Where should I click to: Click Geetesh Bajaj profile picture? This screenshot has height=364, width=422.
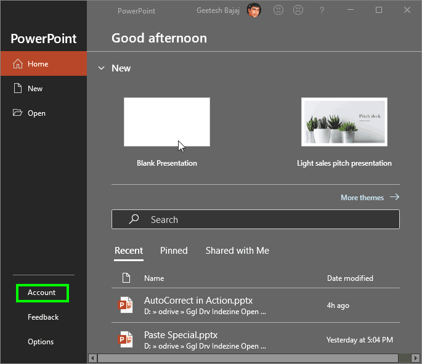[x=254, y=10]
